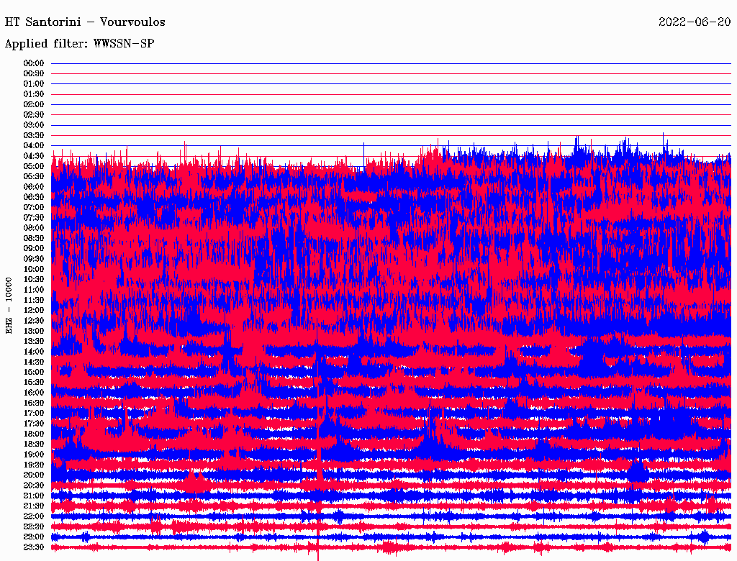The width and height of the screenshot is (737, 561).
Task: Select the 10:00 time label
Action: coord(34,269)
